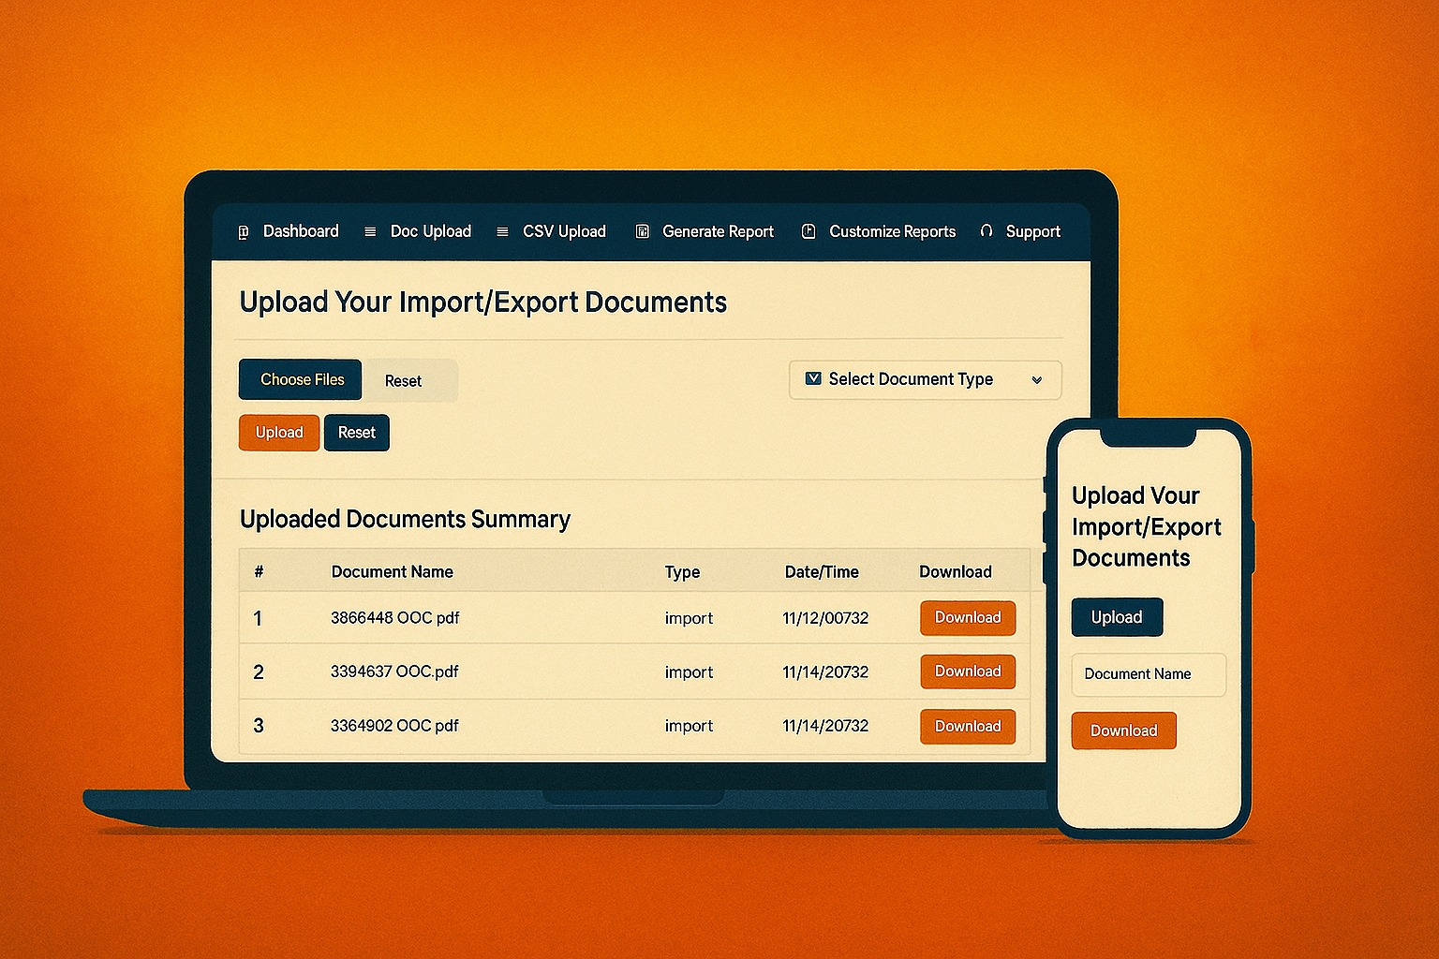
Task: Click the dark blue Reset button
Action: [356, 433]
